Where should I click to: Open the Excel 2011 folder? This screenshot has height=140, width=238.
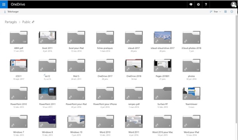pos(48,37)
